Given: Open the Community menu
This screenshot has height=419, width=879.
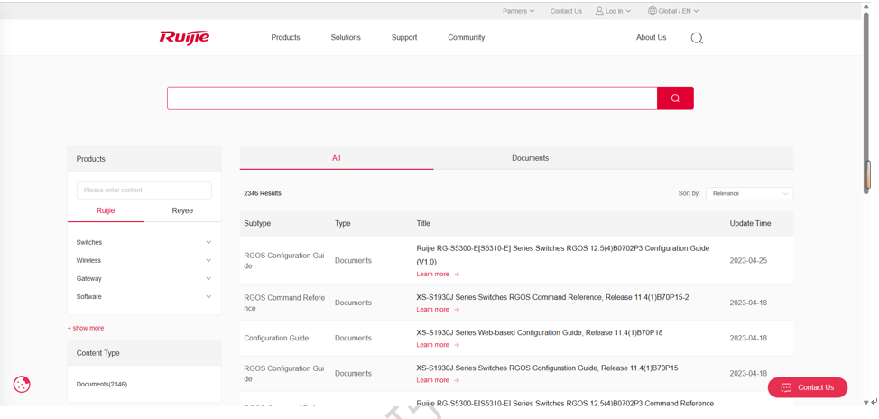Looking at the screenshot, I should tap(466, 38).
